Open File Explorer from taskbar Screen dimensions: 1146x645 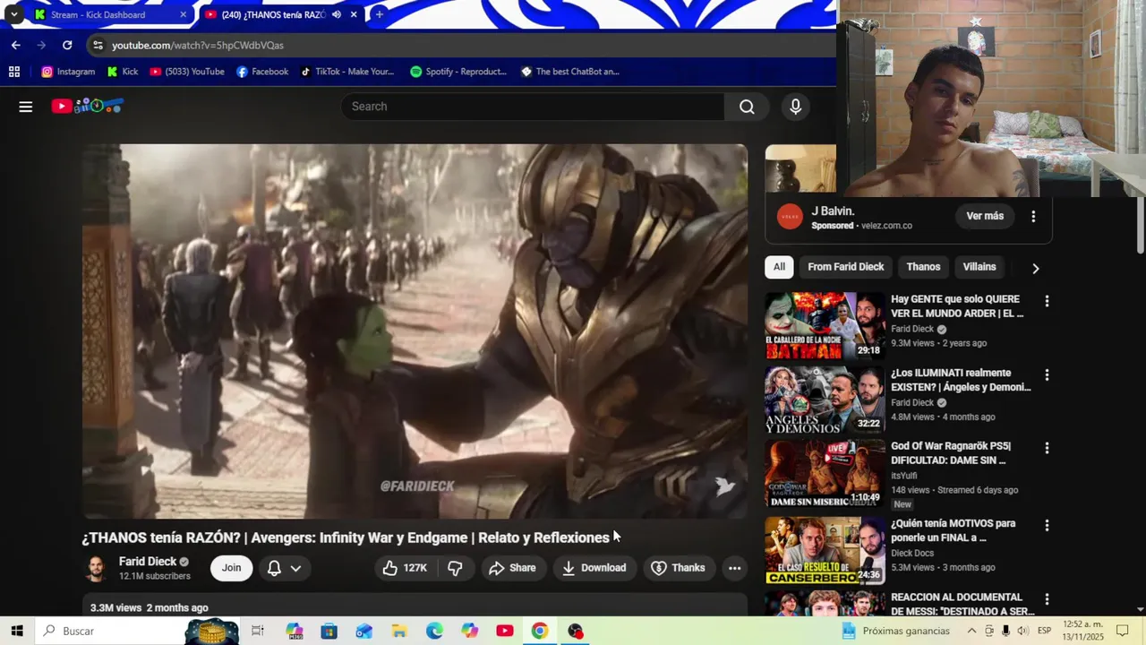click(x=399, y=631)
